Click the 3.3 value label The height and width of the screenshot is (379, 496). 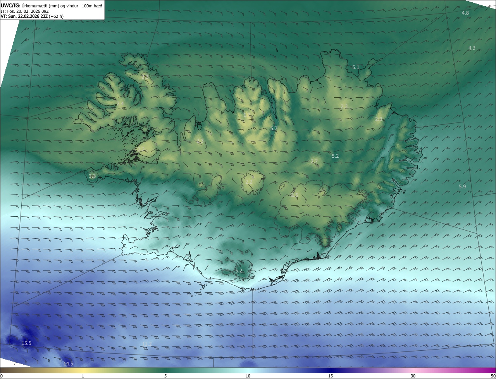92,176
